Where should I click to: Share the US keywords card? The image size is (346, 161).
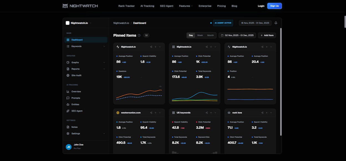(207, 113)
